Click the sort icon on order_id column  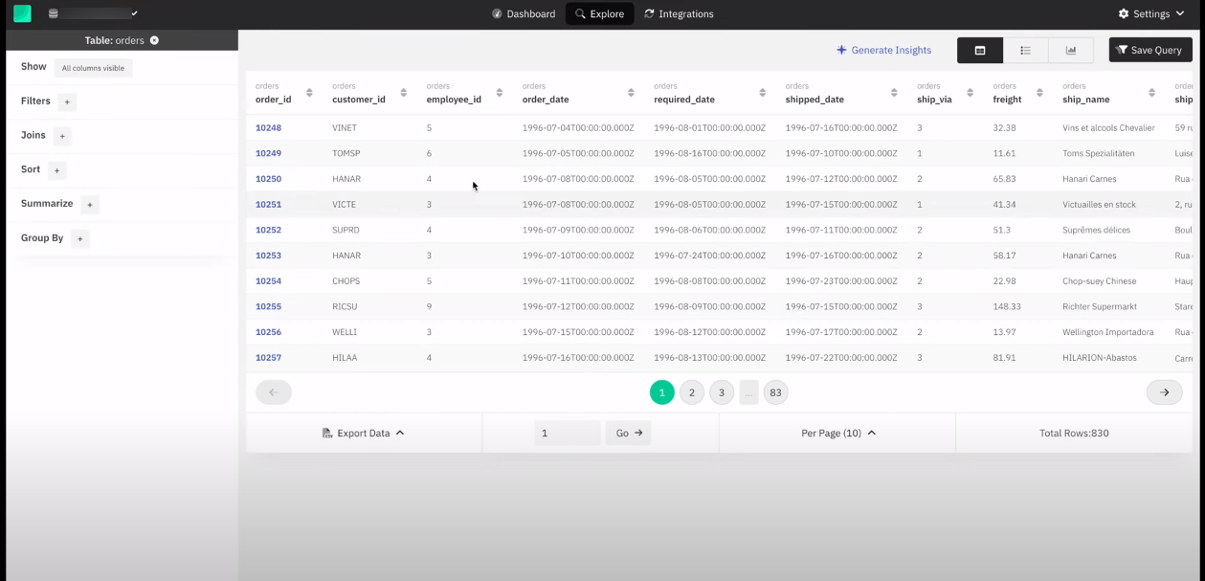tap(308, 93)
